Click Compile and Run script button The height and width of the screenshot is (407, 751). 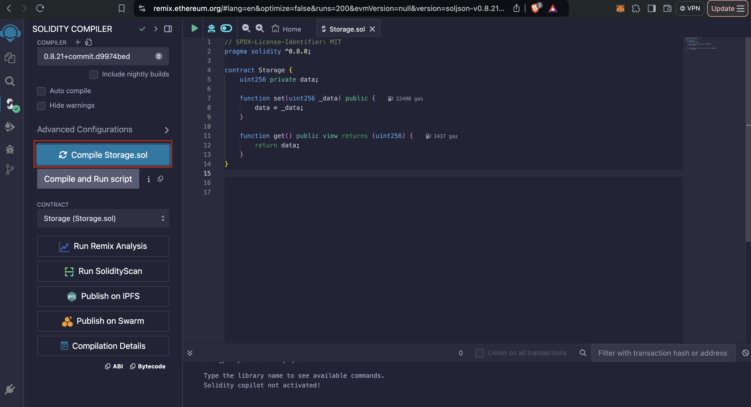88,179
